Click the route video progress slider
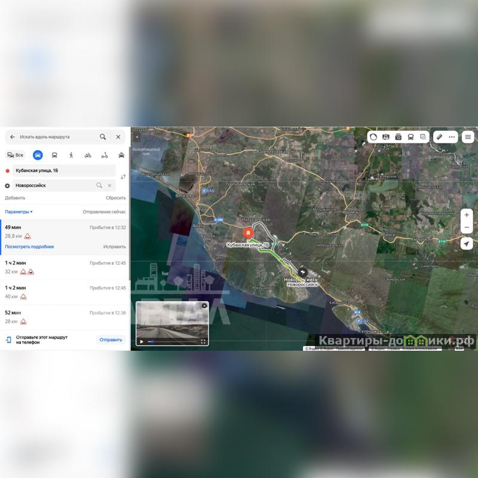The height and width of the screenshot is (478, 478). 173,342
